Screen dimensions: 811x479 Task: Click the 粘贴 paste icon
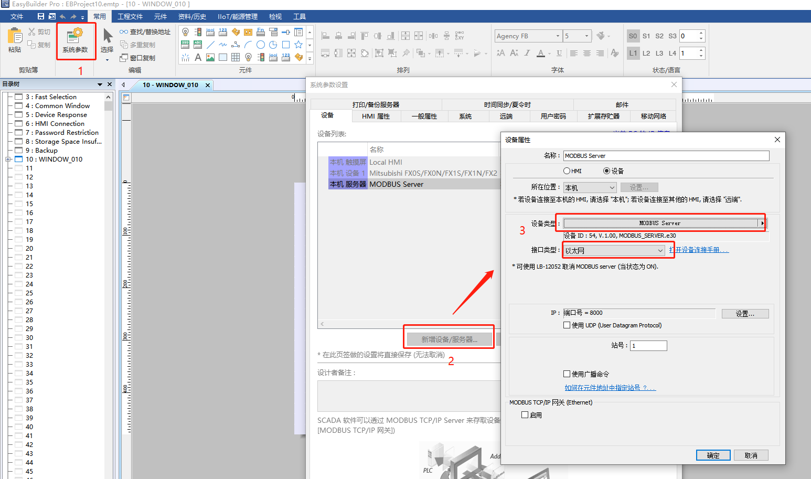15,40
